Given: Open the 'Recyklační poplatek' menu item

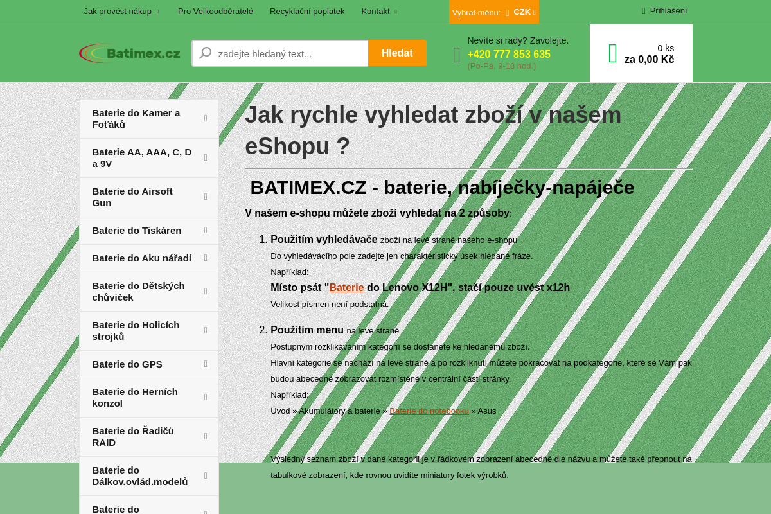Looking at the screenshot, I should tap(307, 11).
